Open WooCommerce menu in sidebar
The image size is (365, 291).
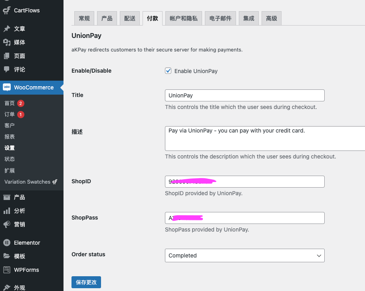(x=32, y=87)
